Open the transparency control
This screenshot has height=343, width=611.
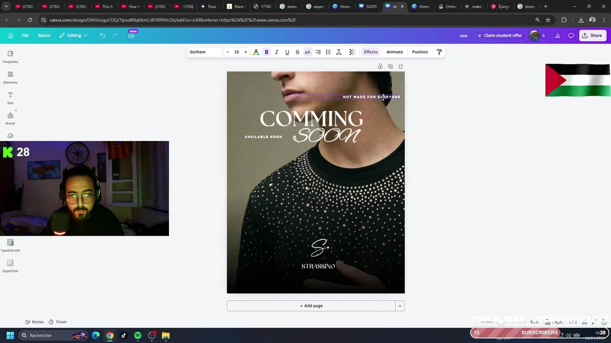point(352,52)
